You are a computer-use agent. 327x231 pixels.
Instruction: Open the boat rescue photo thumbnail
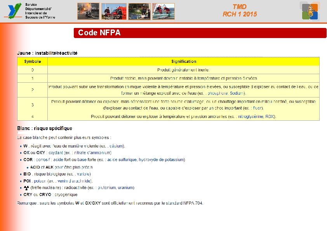pyautogui.click(x=163, y=11)
